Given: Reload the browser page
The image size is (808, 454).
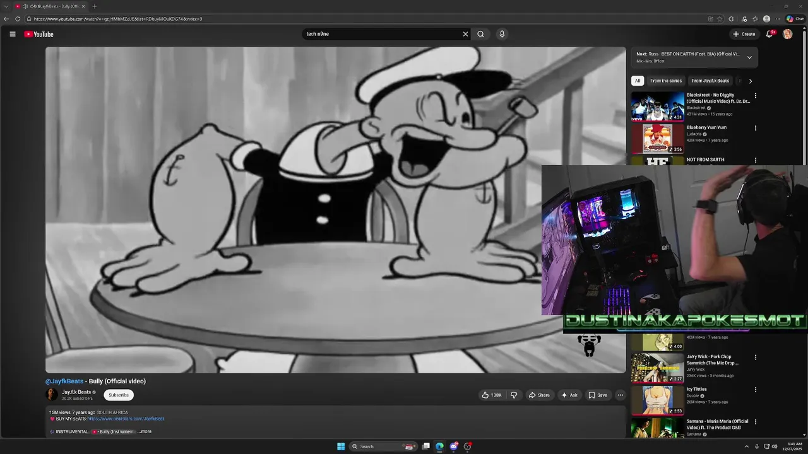Looking at the screenshot, I should [18, 19].
